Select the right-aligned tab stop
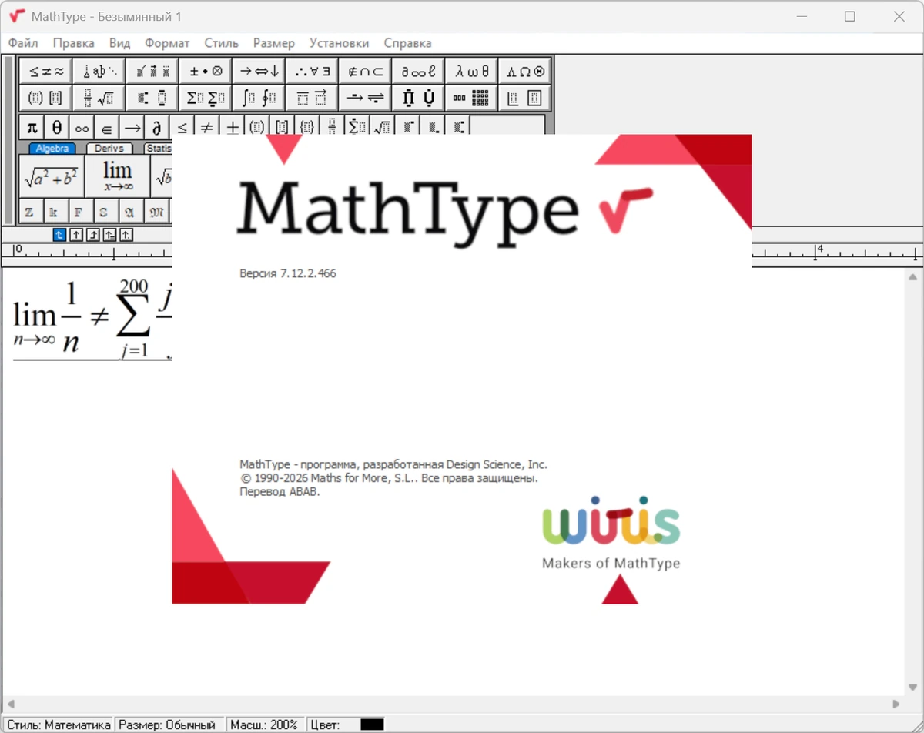Image resolution: width=924 pixels, height=733 pixels. [93, 235]
